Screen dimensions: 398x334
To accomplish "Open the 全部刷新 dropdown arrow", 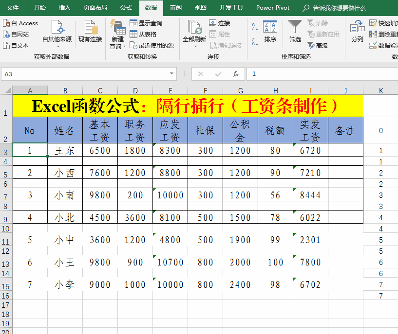I will (x=195, y=46).
